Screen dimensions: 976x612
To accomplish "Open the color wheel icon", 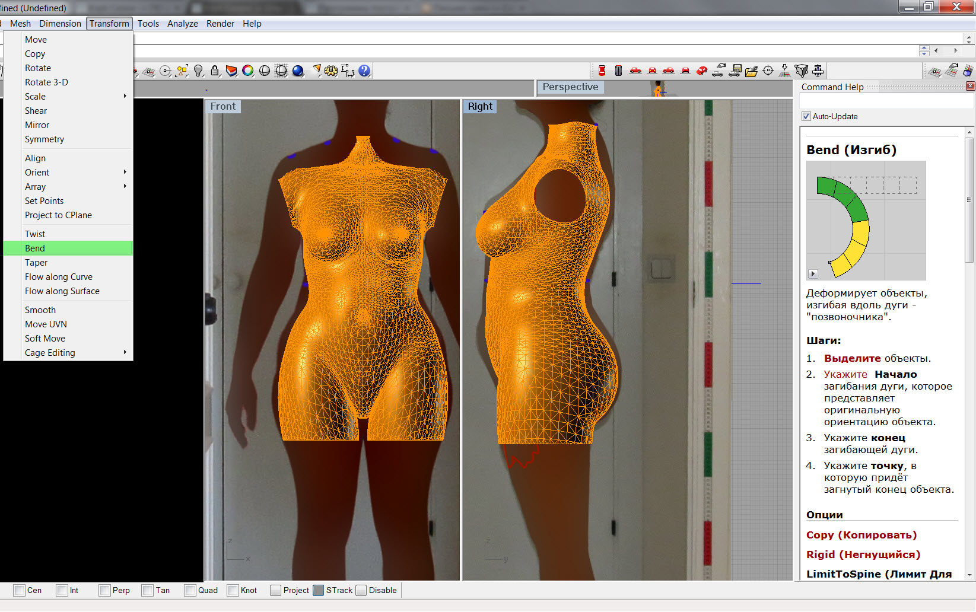I will (x=248, y=71).
